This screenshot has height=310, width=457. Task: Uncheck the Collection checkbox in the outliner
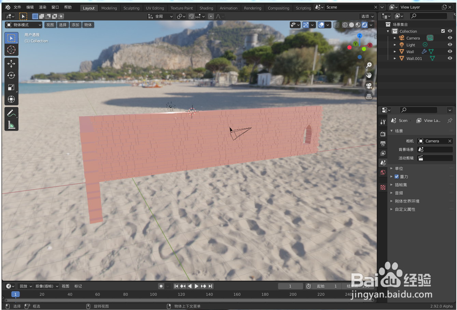pos(443,31)
